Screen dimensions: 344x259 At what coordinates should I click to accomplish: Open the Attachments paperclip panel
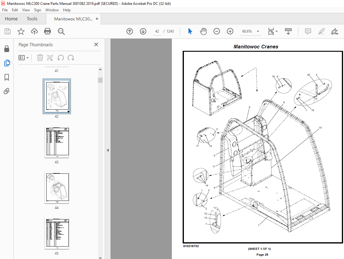point(7,91)
